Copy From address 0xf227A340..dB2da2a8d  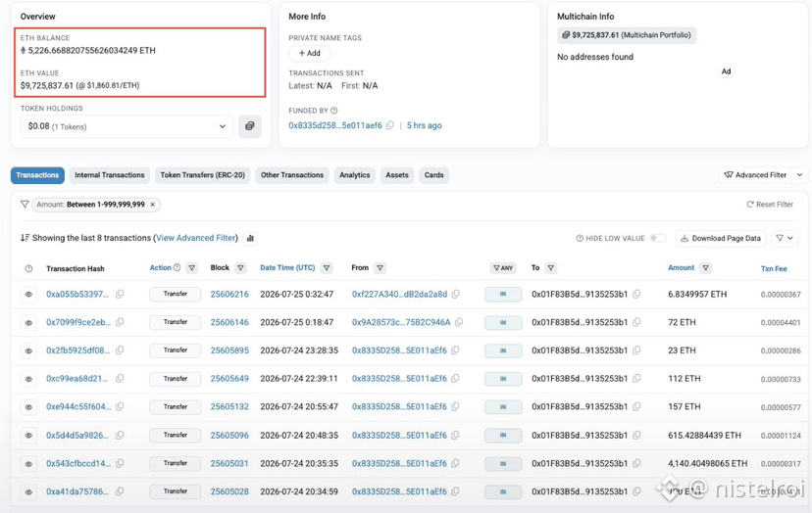(456, 294)
